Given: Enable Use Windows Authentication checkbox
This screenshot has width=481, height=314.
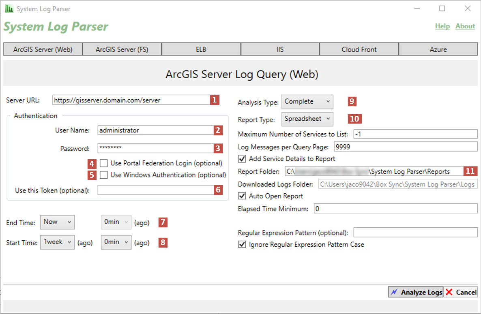Looking at the screenshot, I should tap(104, 175).
